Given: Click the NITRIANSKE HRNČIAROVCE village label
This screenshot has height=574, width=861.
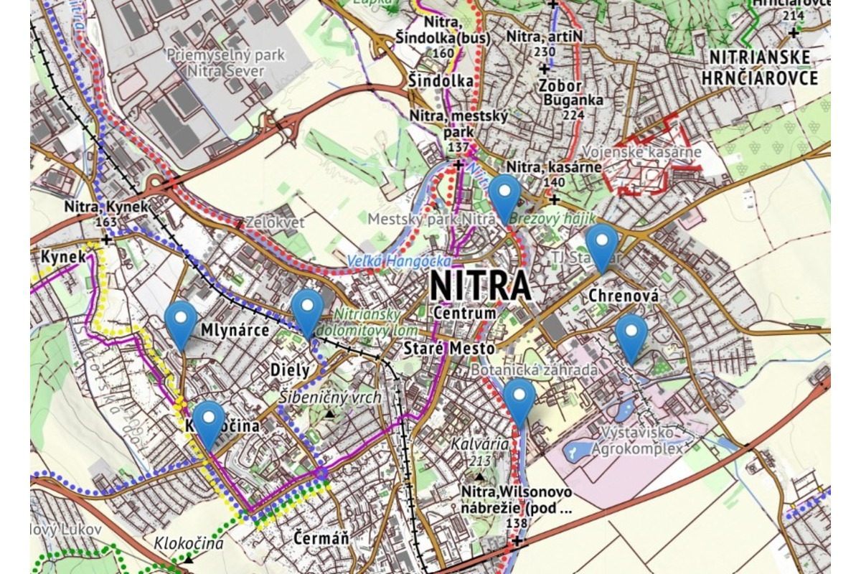Looking at the screenshot, I should [x=762, y=67].
